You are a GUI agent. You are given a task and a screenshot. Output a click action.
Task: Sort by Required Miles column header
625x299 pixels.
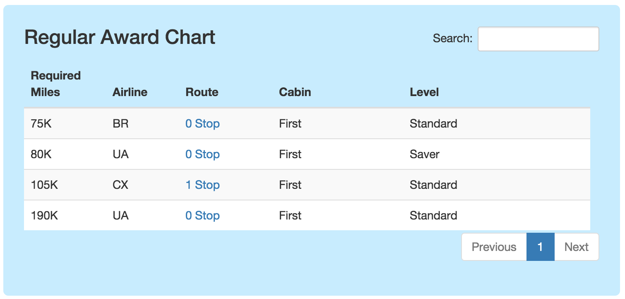(56, 84)
